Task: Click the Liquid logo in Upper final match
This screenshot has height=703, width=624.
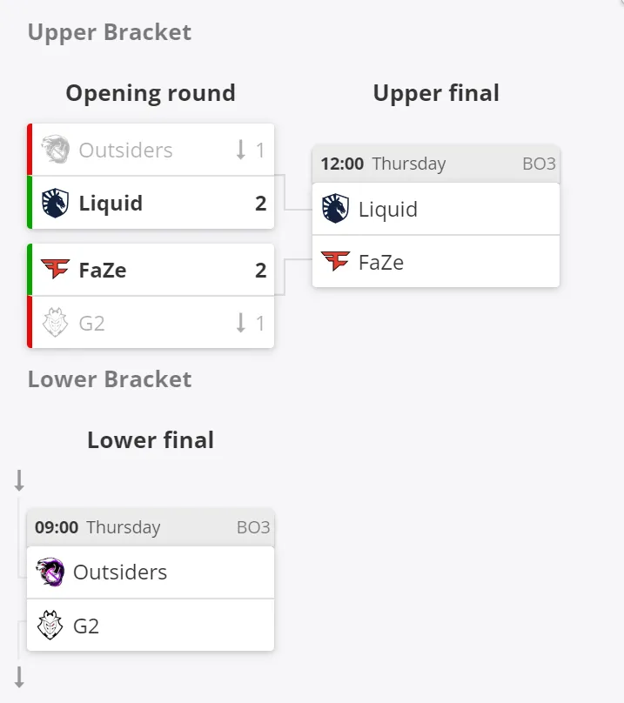Action: pos(335,209)
